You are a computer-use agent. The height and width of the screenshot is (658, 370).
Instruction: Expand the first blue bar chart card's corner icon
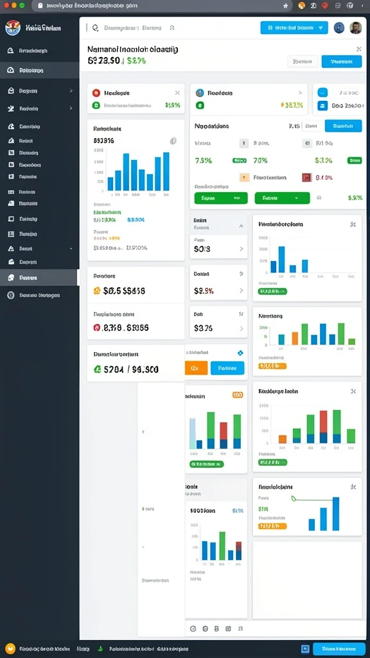[x=353, y=224]
